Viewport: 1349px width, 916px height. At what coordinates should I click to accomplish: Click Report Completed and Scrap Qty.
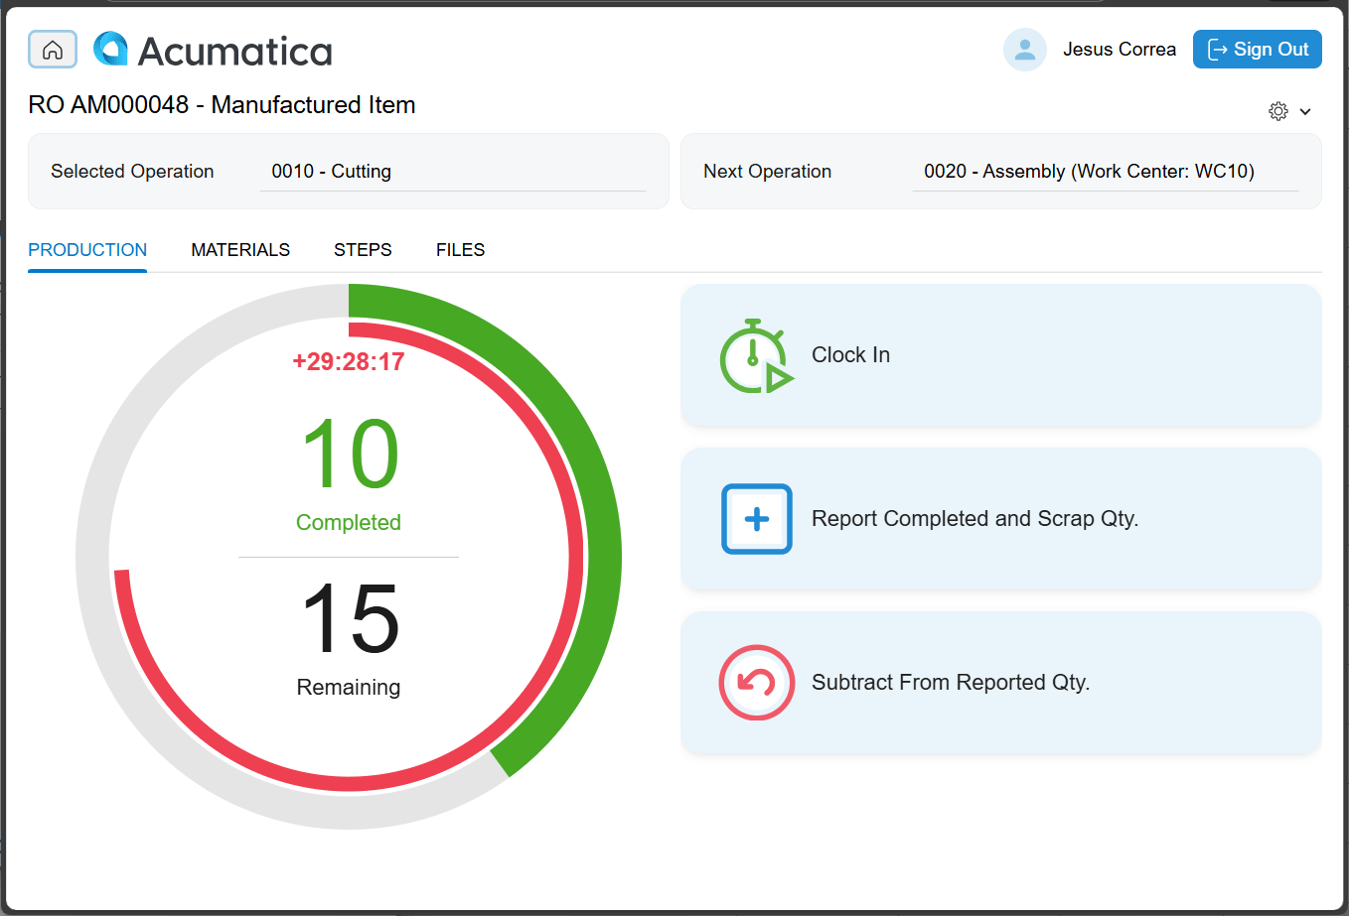(974, 519)
